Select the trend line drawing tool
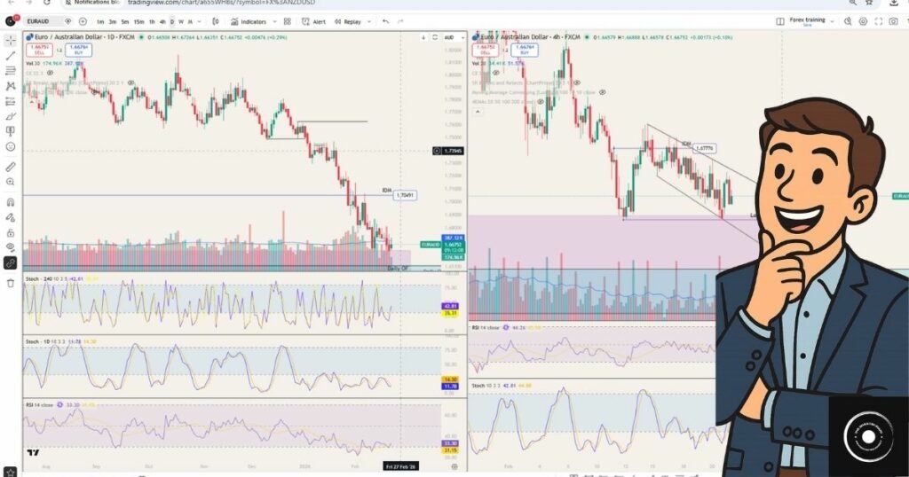This screenshot has height=477, width=909. (x=11, y=55)
